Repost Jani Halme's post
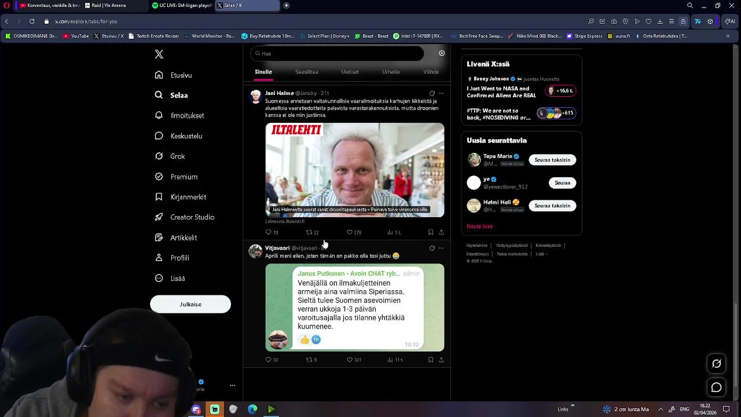Screen dimensions: 741x417 coord(312,232)
